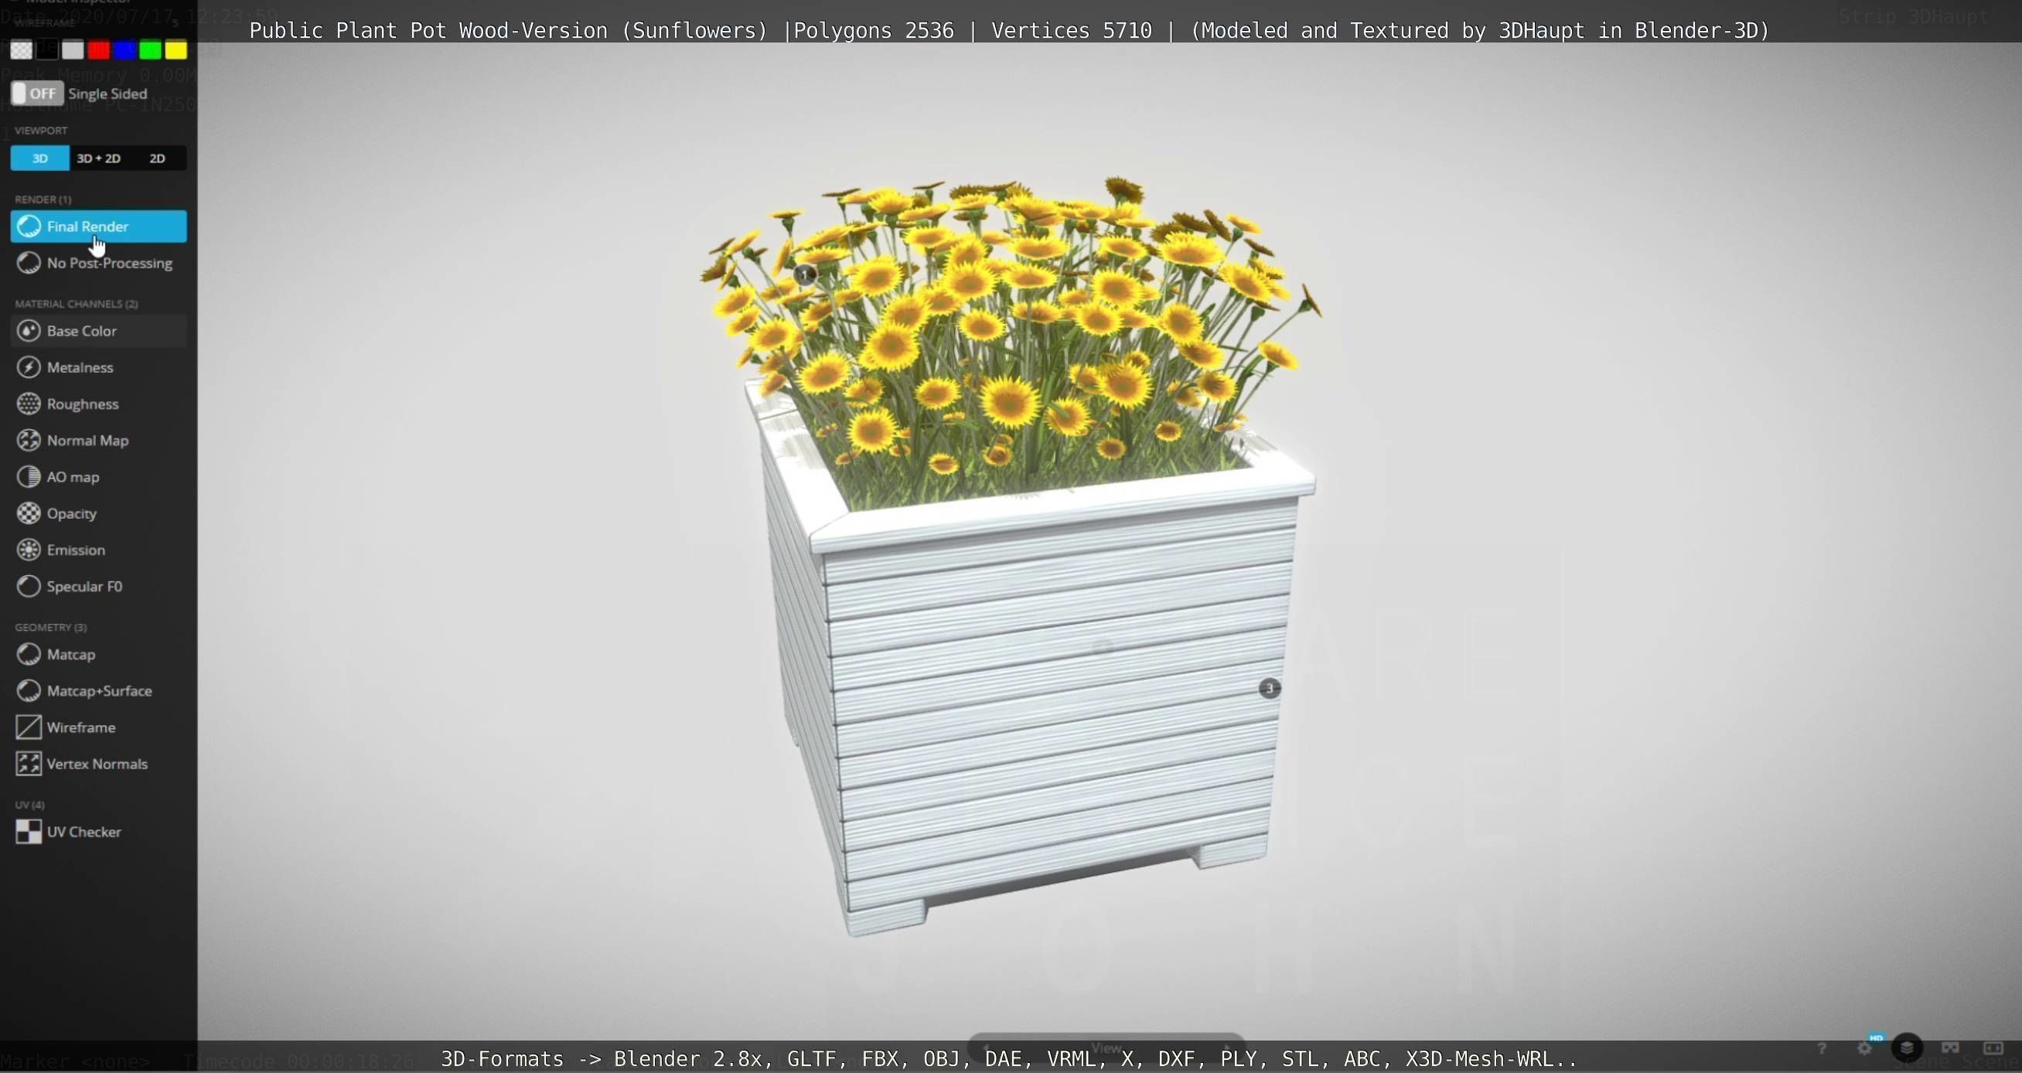Screen dimensions: 2022x1073
Task: Toggle the Single Sided OFF switch
Action: click(37, 94)
